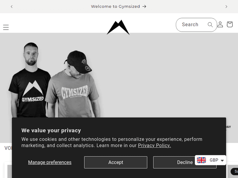The height and width of the screenshot is (178, 238).
Task: Open the account login icon
Action: coord(220,25)
